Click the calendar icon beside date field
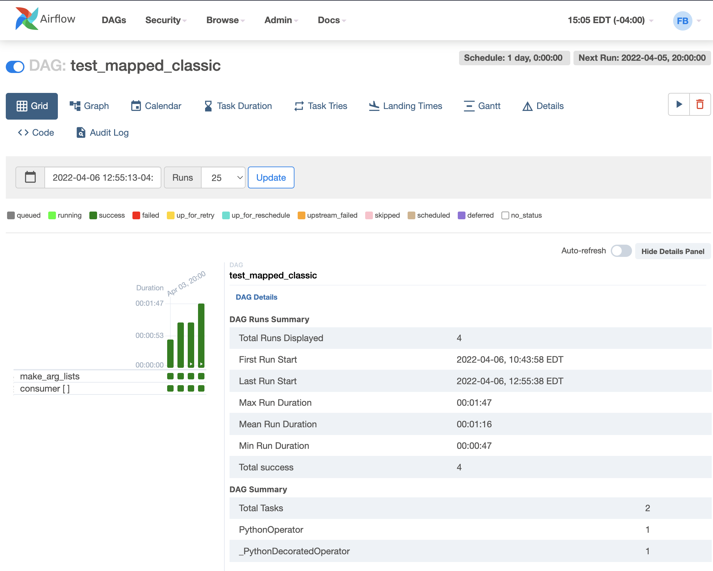713x571 pixels. [x=31, y=177]
